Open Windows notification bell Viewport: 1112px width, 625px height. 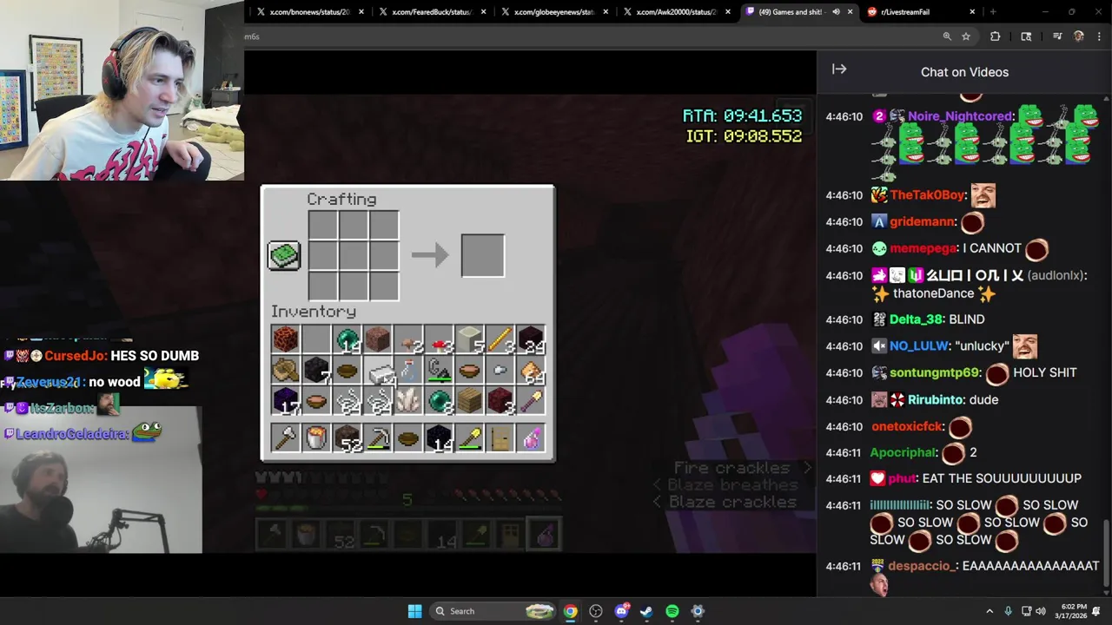point(1096,611)
